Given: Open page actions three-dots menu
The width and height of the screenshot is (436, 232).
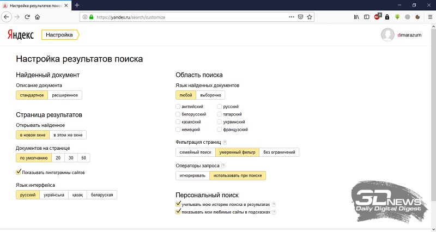Looking at the screenshot, I should click(292, 17).
